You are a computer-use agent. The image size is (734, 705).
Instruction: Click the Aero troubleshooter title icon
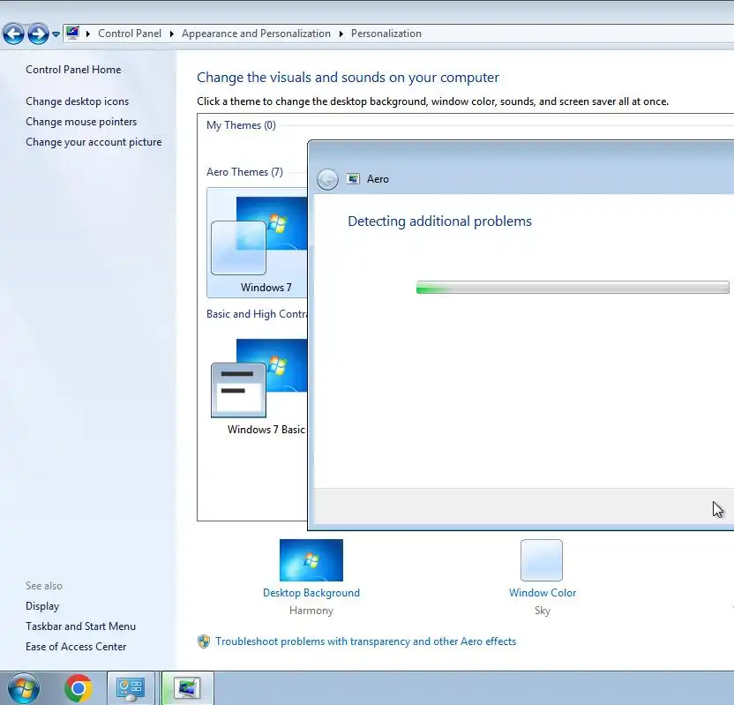[354, 179]
